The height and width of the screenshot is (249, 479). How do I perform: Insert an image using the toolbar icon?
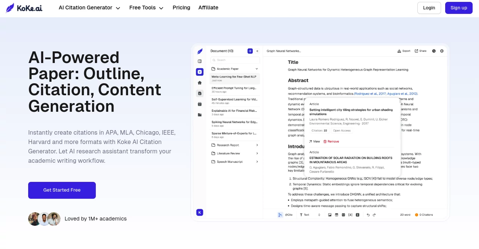330,214
